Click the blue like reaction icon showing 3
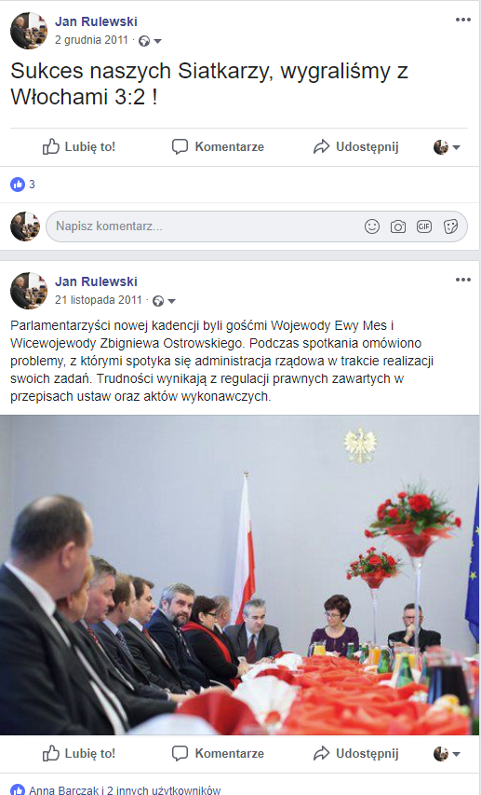 (x=18, y=184)
